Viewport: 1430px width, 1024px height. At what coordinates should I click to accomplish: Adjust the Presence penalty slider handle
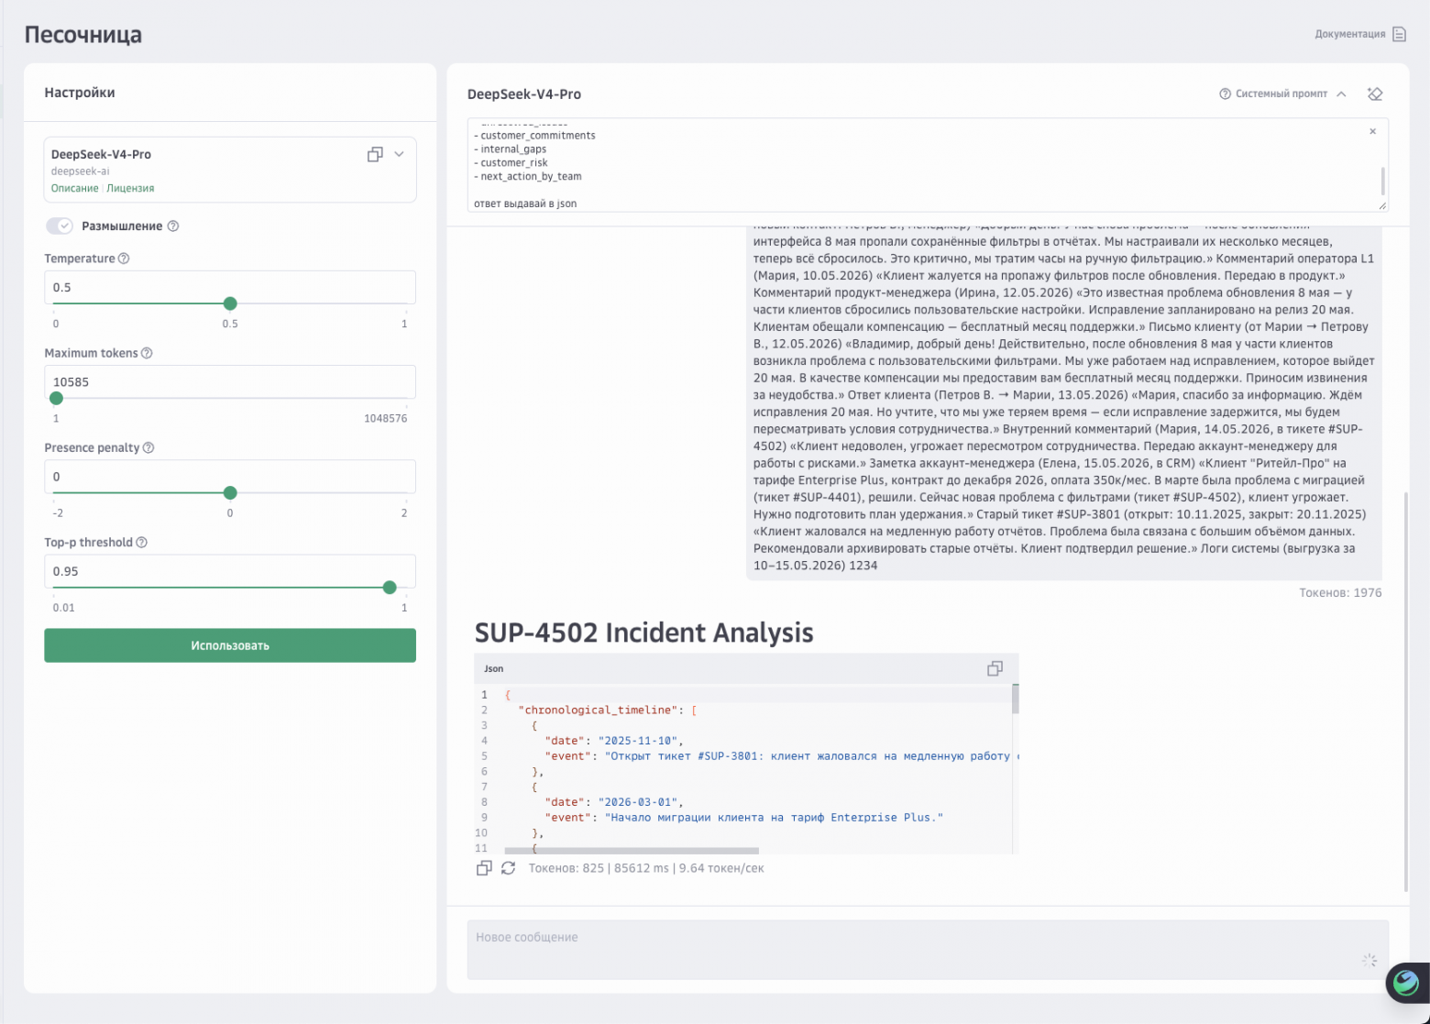230,492
